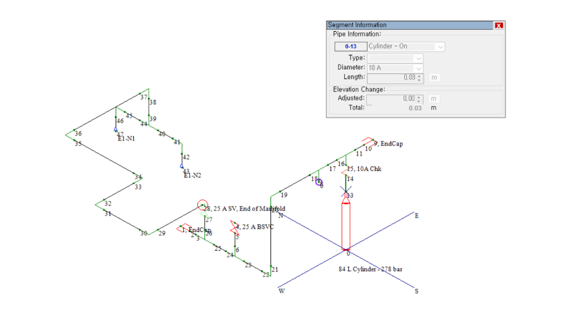Click the EndCap symbol at node 1
The width and height of the screenshot is (565, 315).
(185, 228)
